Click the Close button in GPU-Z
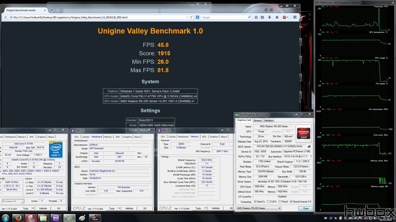The image size is (396, 222). click(x=306, y=208)
